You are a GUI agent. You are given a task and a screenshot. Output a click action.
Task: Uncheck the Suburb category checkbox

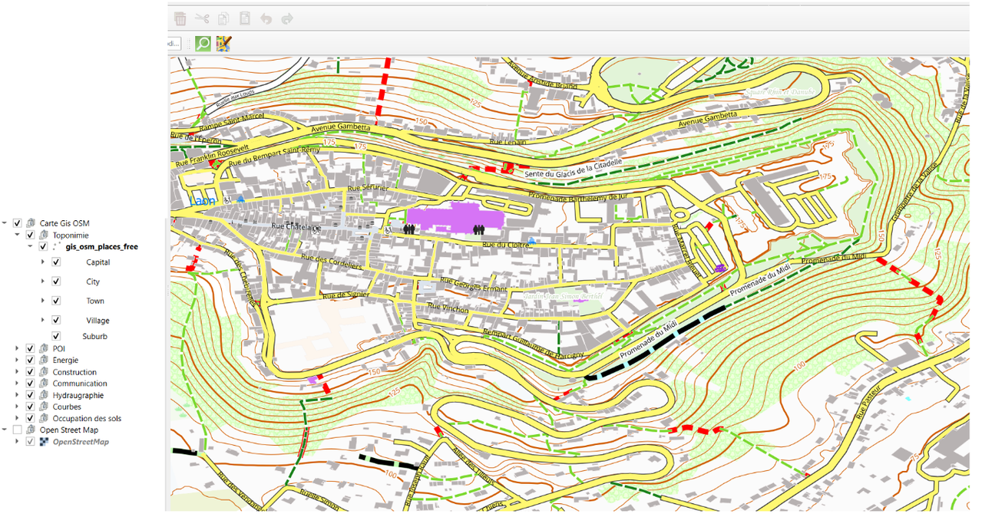56,336
